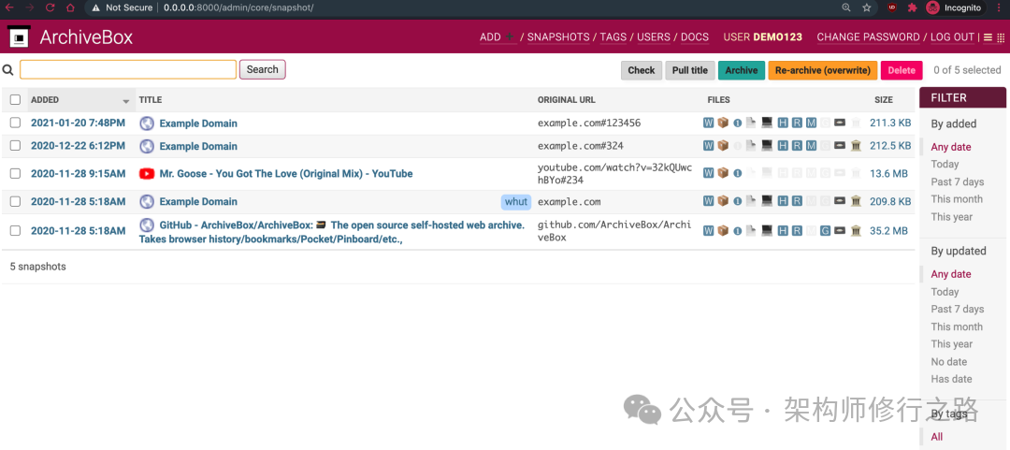Click the pink Delete button
The height and width of the screenshot is (450, 1010).
(x=902, y=70)
